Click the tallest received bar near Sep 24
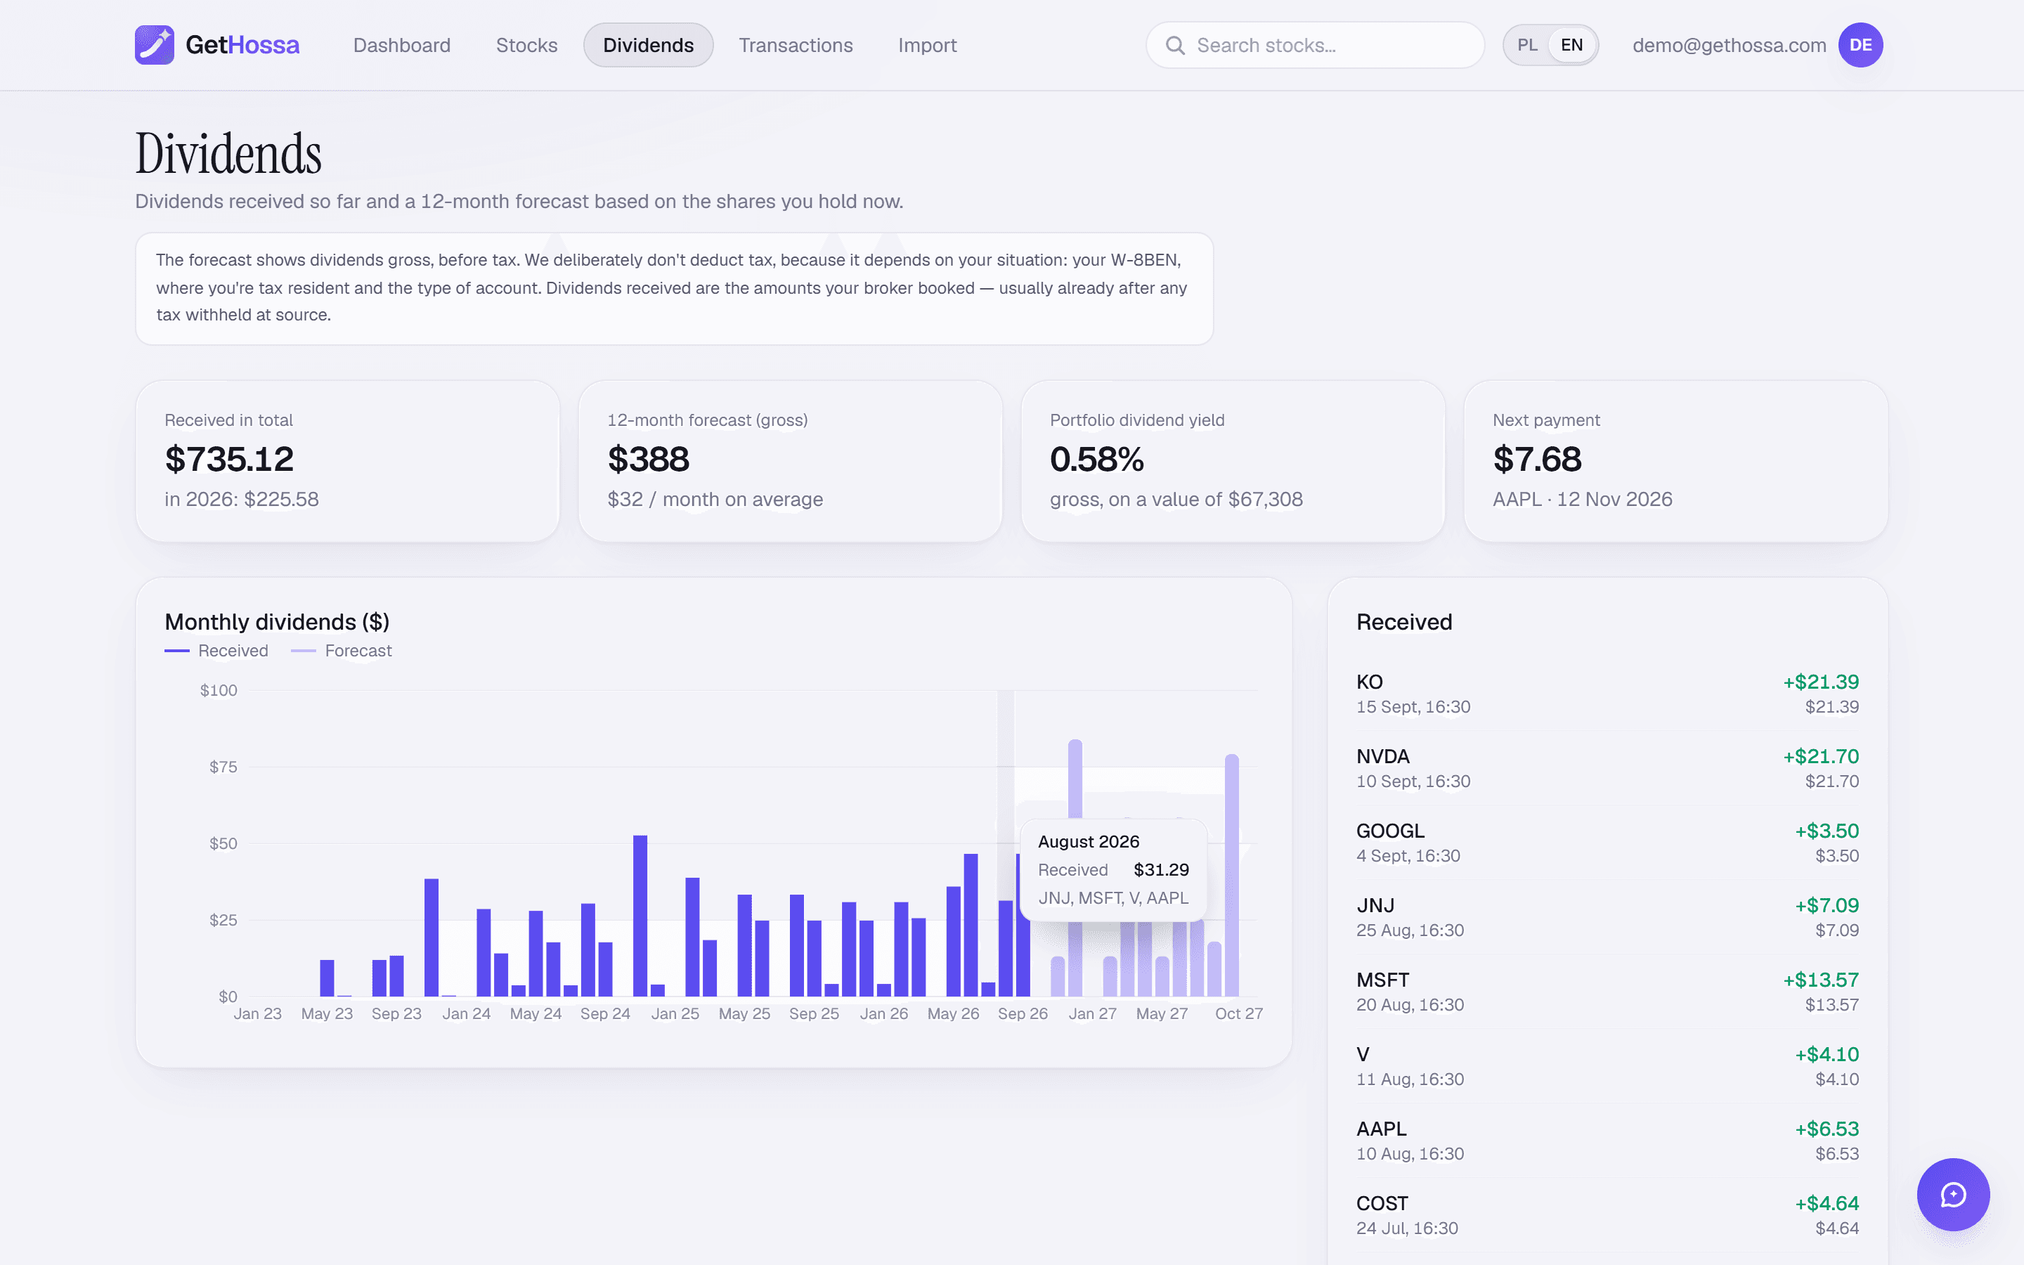Image resolution: width=2024 pixels, height=1265 pixels. [640, 915]
